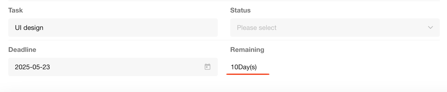Click the "Status" field label

[240, 10]
